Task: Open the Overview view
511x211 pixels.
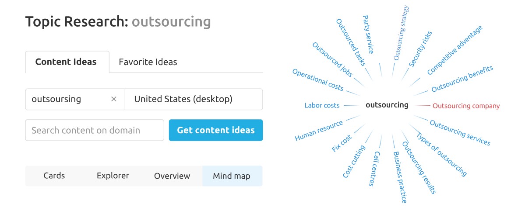Action: [172, 176]
